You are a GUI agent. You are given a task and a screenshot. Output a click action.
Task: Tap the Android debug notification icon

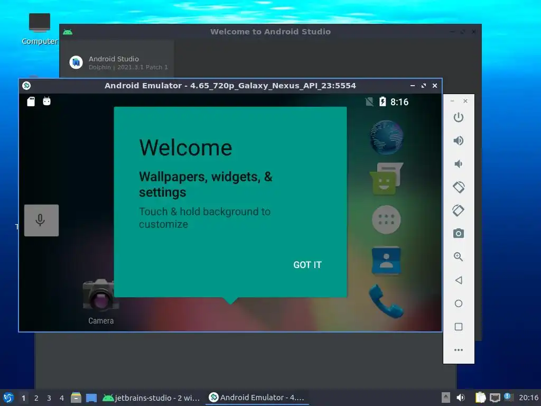46,101
